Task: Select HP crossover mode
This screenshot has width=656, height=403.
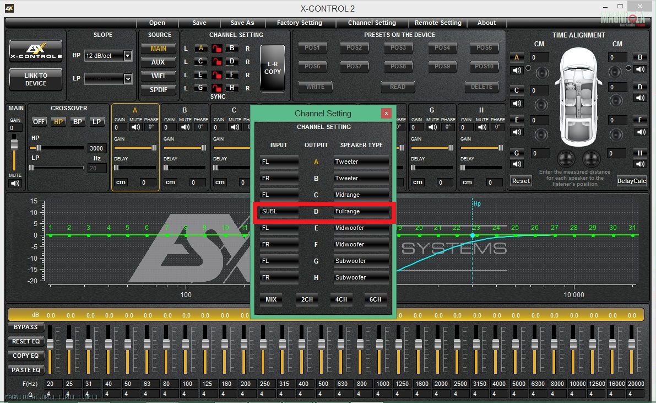Action: point(58,121)
